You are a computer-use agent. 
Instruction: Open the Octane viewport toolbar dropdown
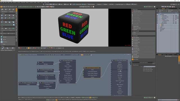coord(60,48)
